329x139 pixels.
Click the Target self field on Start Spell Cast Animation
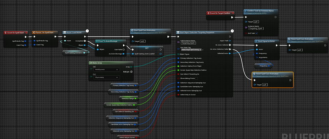(143, 41)
